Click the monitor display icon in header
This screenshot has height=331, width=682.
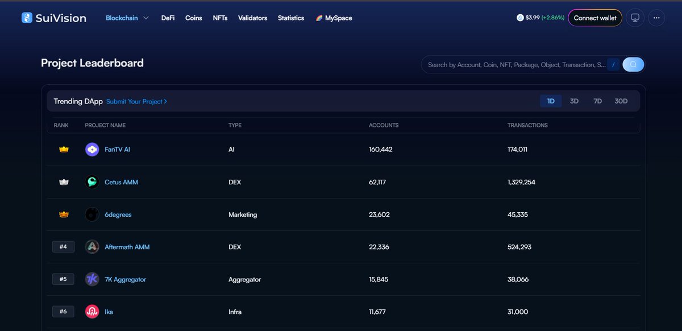tap(635, 18)
